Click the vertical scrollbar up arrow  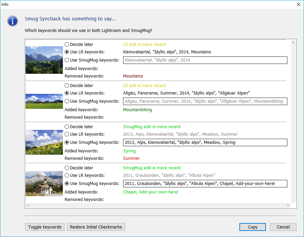293,43
